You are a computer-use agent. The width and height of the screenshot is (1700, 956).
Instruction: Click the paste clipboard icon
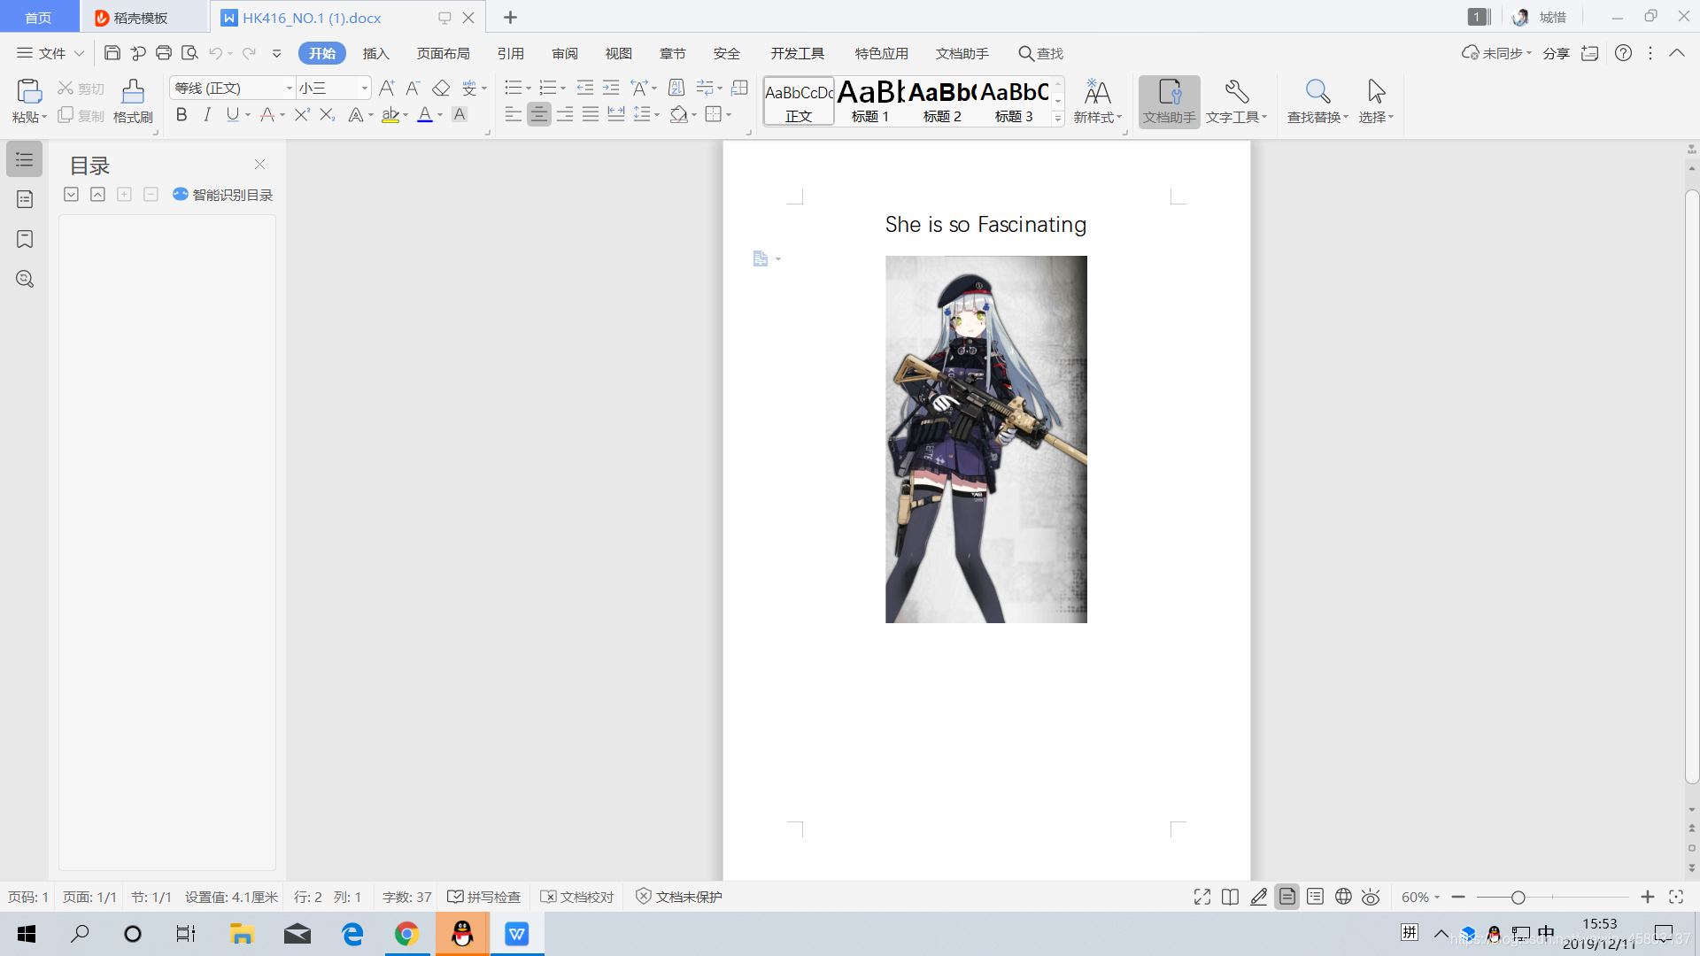(28, 91)
